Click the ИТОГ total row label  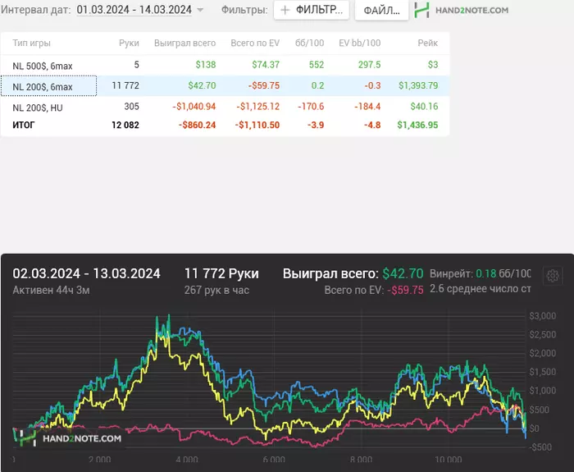[24, 125]
